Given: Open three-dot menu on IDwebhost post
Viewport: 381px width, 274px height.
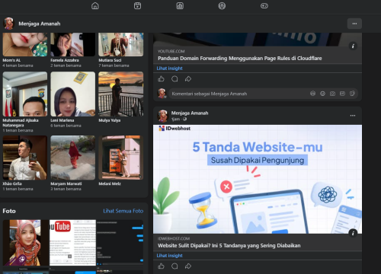Looking at the screenshot, I should [x=353, y=116].
